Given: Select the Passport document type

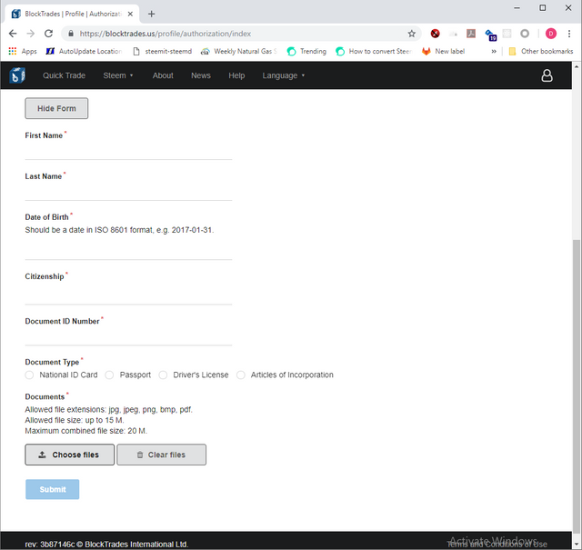Looking at the screenshot, I should 109,375.
